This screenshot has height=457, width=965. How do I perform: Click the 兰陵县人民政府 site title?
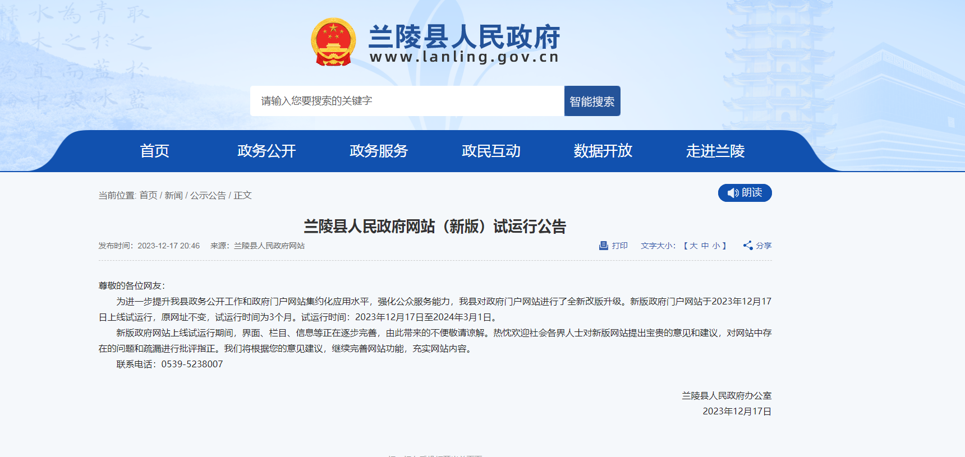coord(465,37)
